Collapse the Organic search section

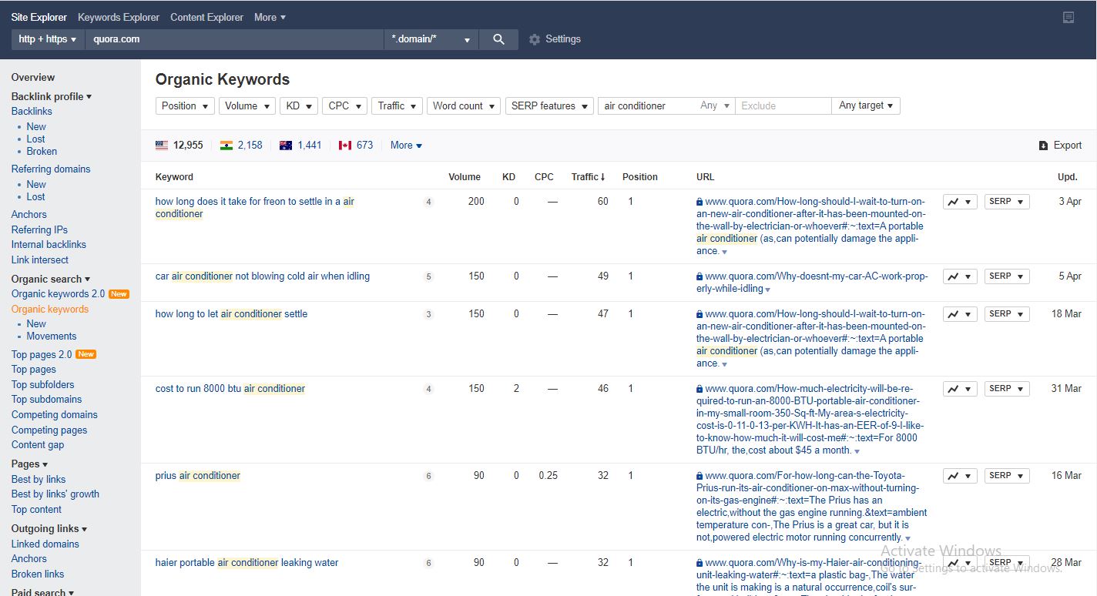click(x=51, y=279)
